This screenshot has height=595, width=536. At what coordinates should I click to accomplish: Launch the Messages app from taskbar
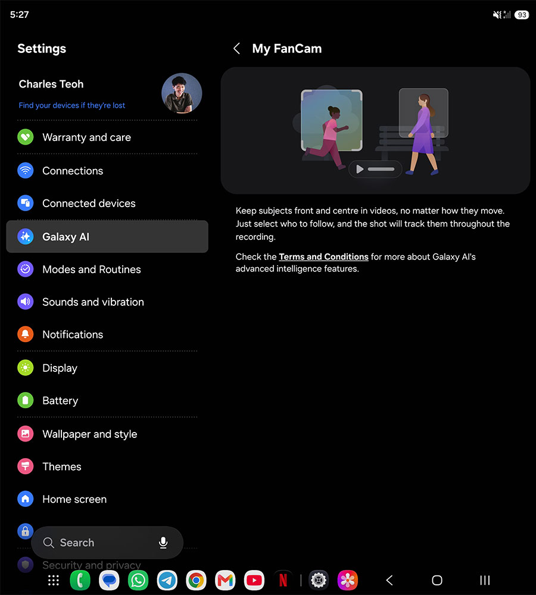click(109, 580)
